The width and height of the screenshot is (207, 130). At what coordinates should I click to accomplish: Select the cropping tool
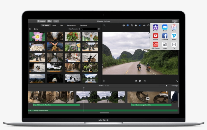click(132, 25)
